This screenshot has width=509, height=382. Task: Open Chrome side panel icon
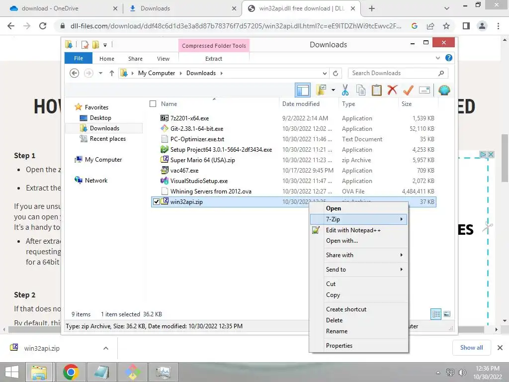466,26
